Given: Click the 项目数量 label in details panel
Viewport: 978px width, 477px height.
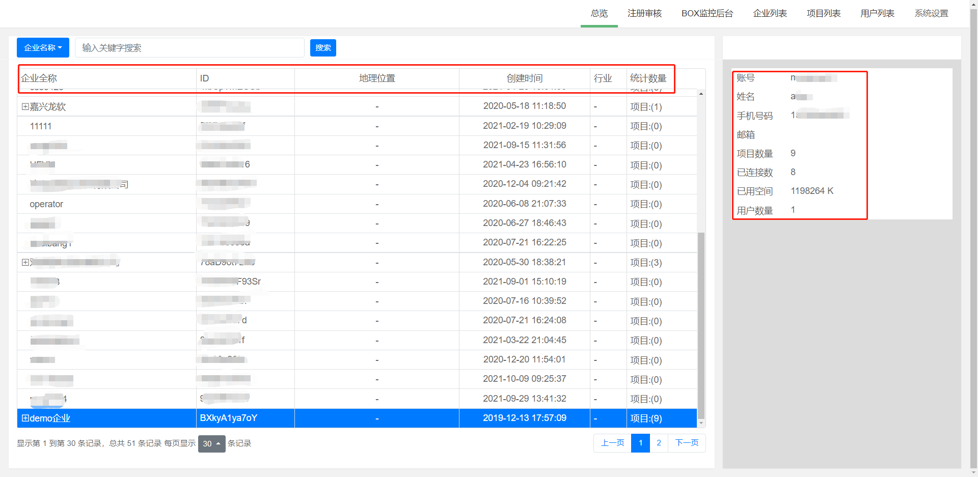Looking at the screenshot, I should pos(755,154).
